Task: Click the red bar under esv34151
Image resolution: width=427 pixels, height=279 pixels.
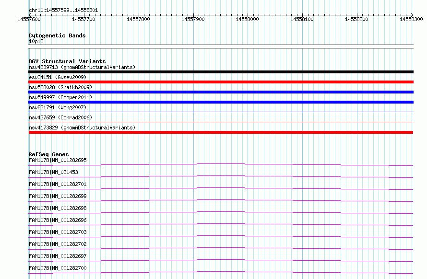Action: pyautogui.click(x=221, y=82)
